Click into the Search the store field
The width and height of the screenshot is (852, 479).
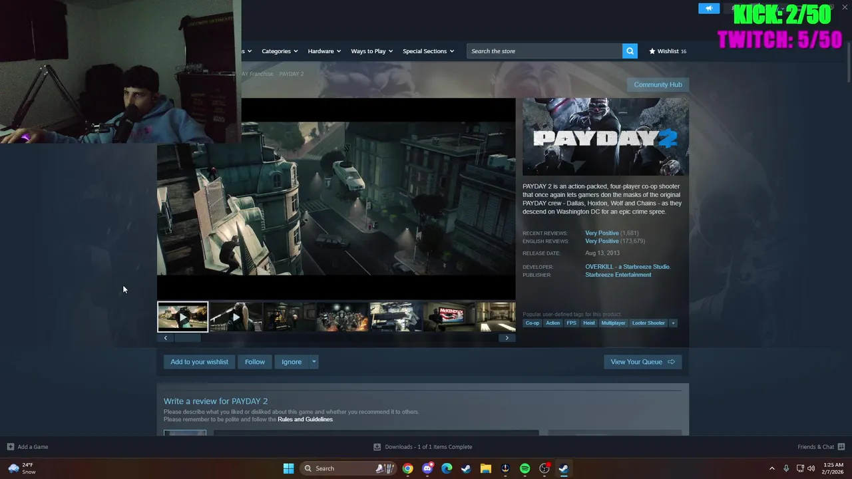[x=544, y=51]
